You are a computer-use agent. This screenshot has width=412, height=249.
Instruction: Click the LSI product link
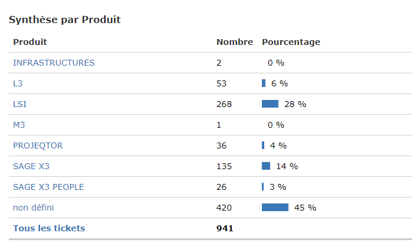(x=20, y=104)
